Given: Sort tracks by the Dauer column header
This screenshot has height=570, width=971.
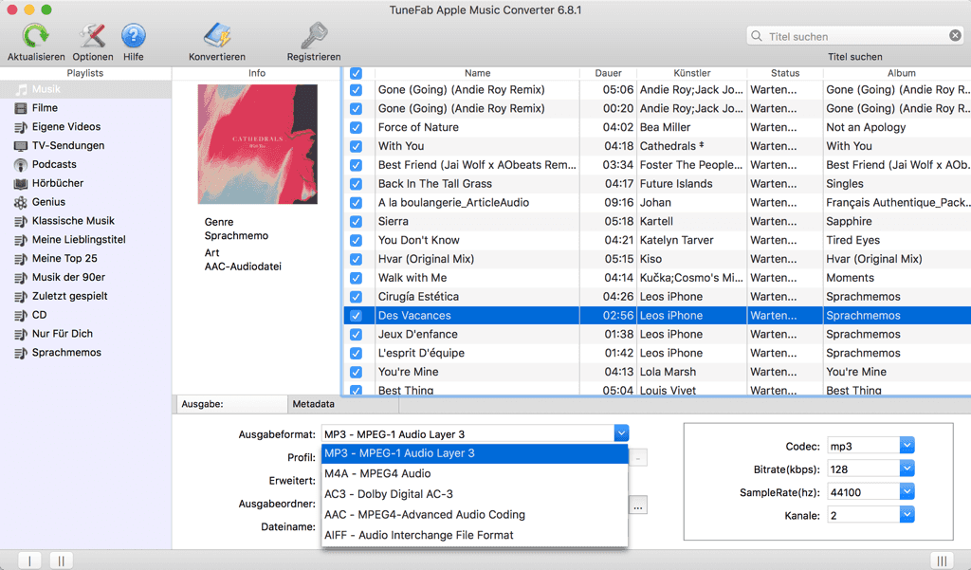Looking at the screenshot, I should click(608, 73).
